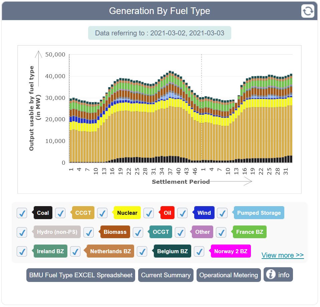Click x-axis label 46 on chart
The height and width of the screenshot is (307, 320).
(195, 171)
